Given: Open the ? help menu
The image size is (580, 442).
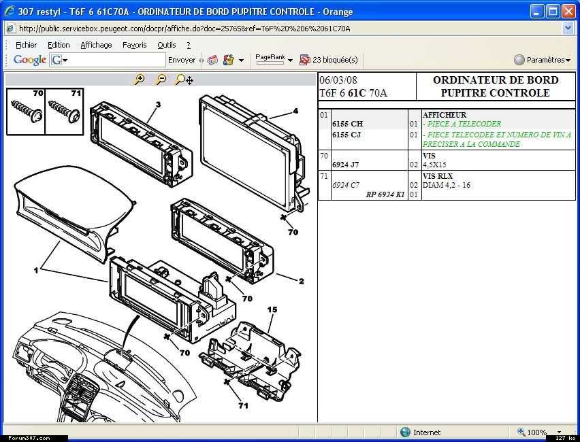Looking at the screenshot, I should 189,45.
